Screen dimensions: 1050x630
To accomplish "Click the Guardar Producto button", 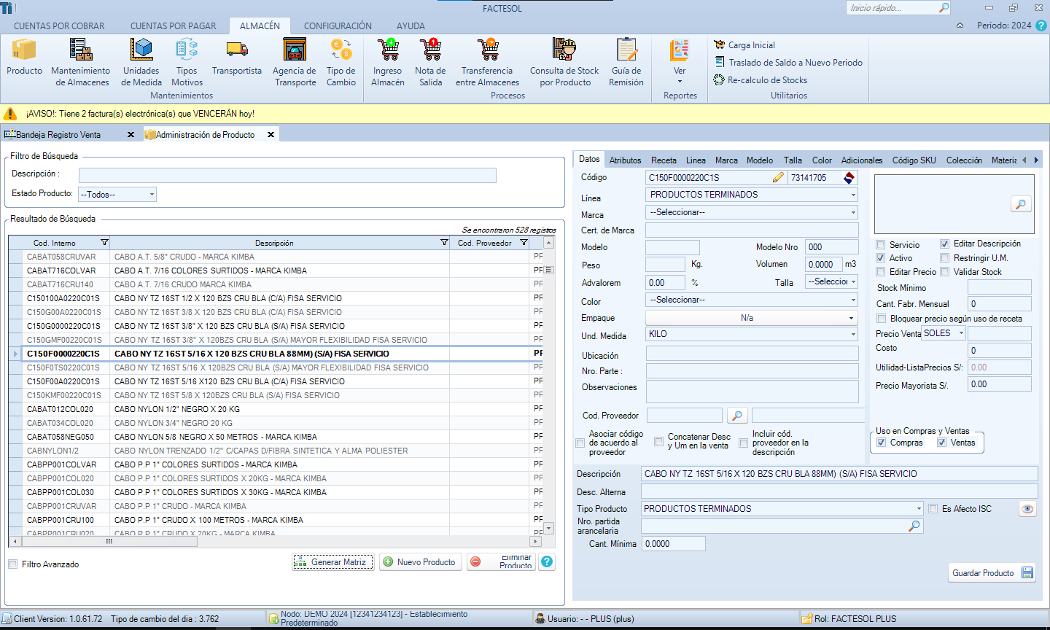I will pyautogui.click(x=992, y=573).
